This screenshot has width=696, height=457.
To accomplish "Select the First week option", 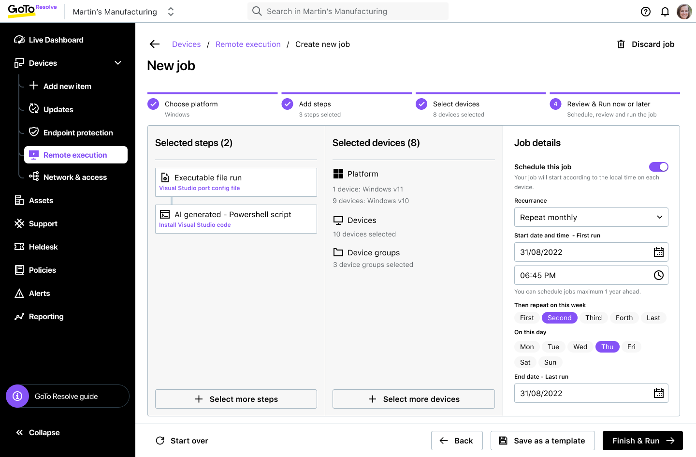I will (x=527, y=318).
